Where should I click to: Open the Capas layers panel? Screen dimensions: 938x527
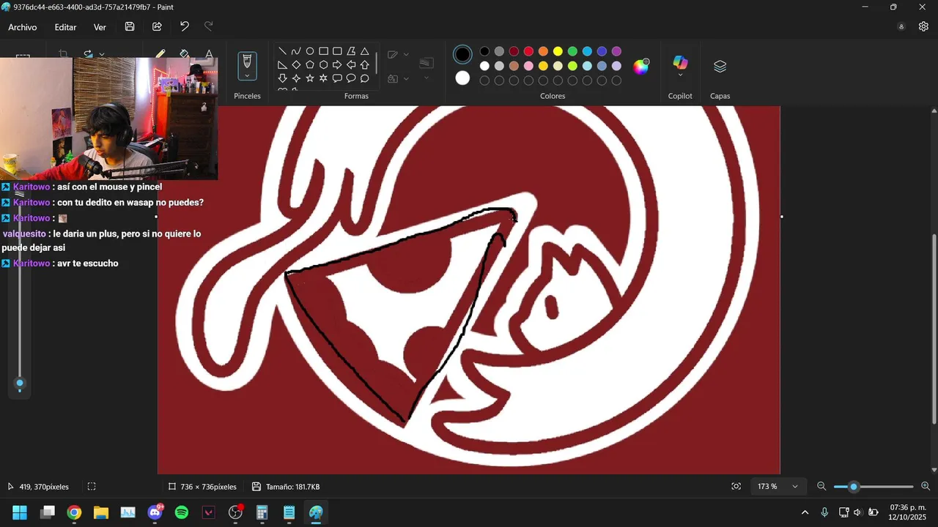[x=720, y=67]
